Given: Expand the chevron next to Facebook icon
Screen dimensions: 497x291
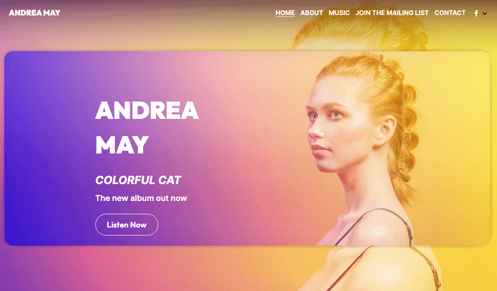Looking at the screenshot, I should coord(485,13).
